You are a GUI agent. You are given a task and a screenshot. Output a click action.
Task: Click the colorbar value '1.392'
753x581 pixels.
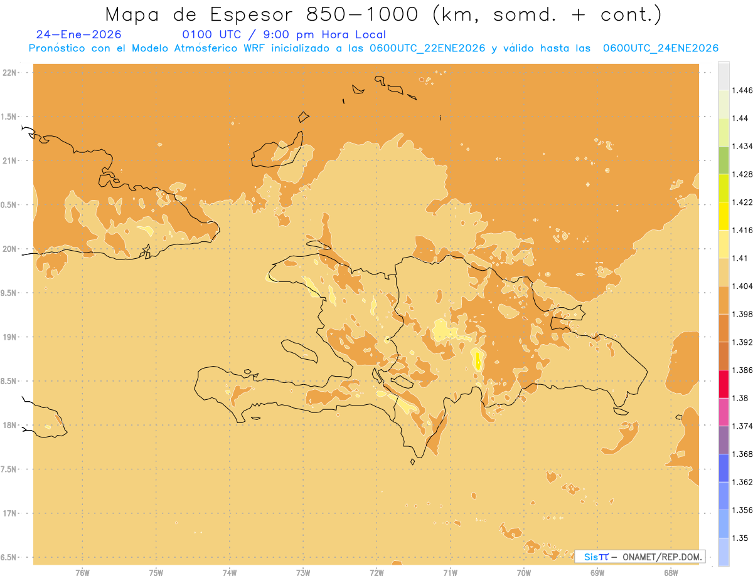tap(743, 342)
